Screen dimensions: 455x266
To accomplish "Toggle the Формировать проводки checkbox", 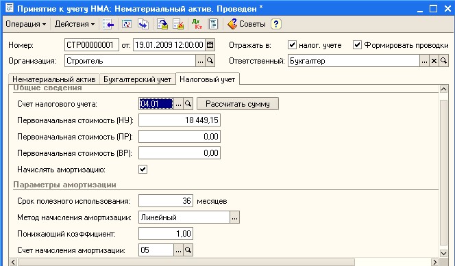I will click(357, 45).
